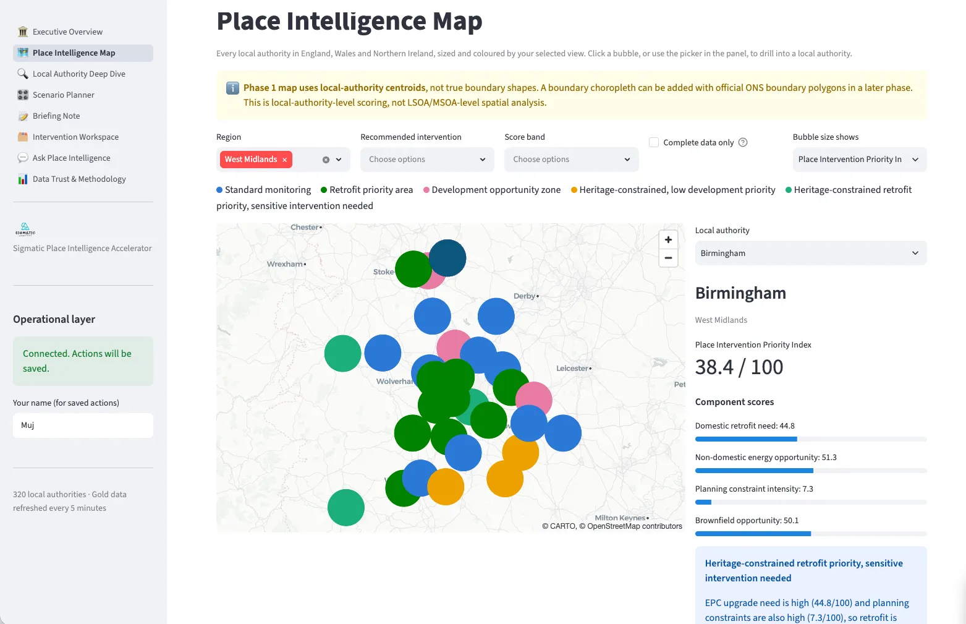Open Place Intelligence Map page
This screenshot has height=624, width=966.
point(83,53)
